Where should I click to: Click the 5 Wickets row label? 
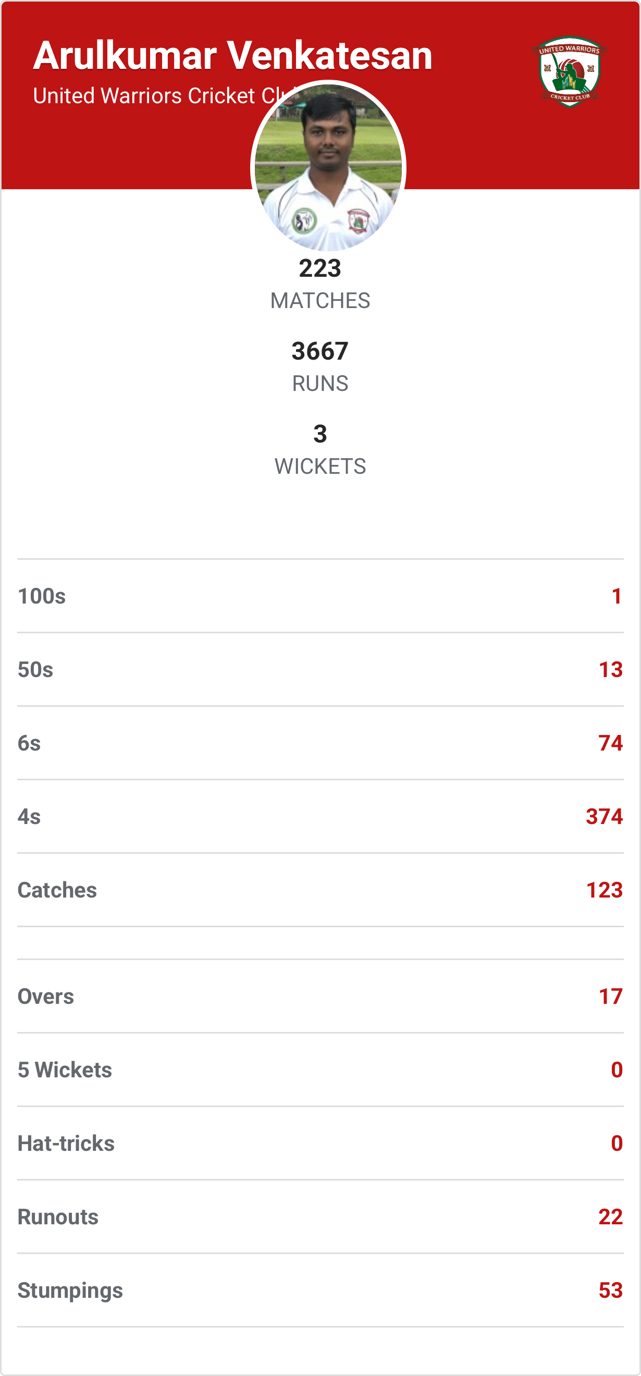click(x=65, y=1070)
